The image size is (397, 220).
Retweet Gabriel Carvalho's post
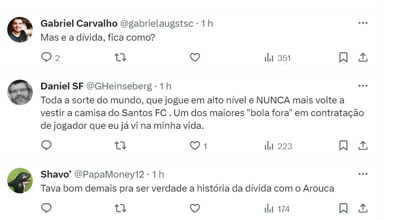(120, 57)
